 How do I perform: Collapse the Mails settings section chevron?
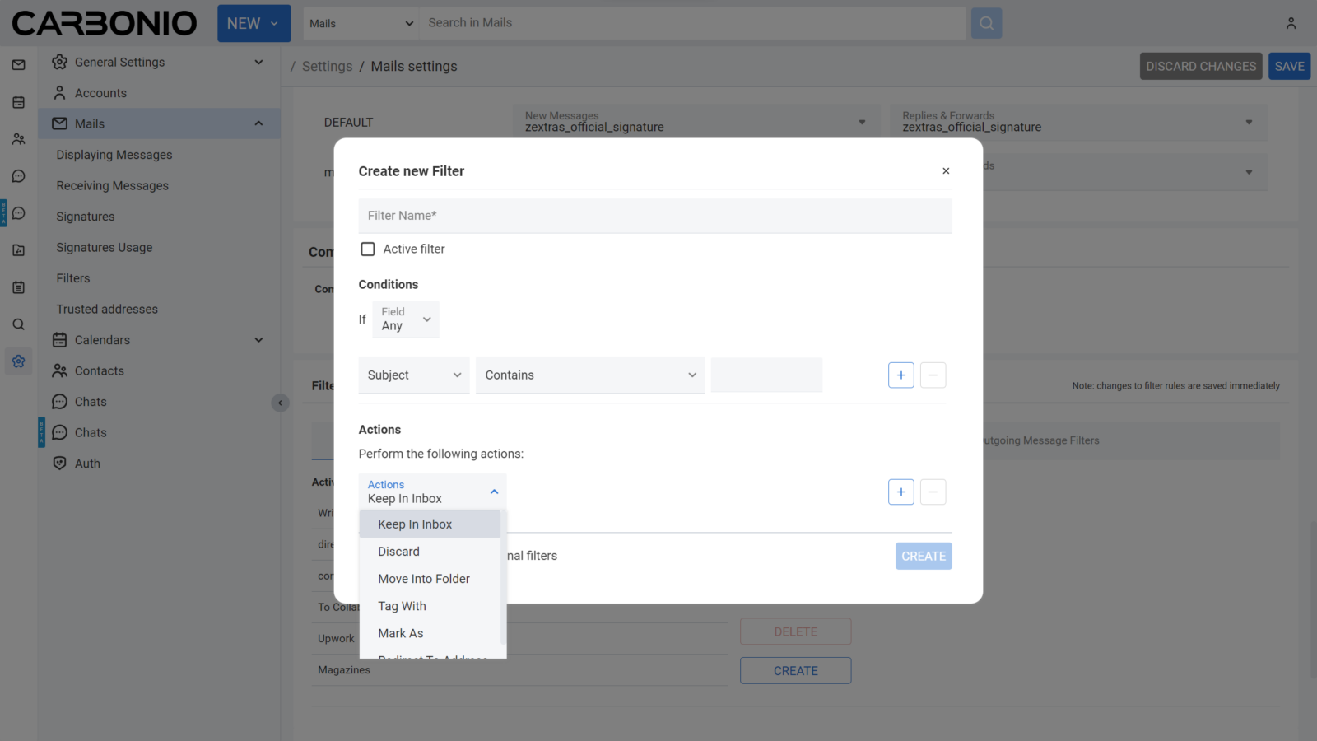coord(258,123)
